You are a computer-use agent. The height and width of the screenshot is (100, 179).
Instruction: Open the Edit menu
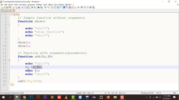coord(6,5)
